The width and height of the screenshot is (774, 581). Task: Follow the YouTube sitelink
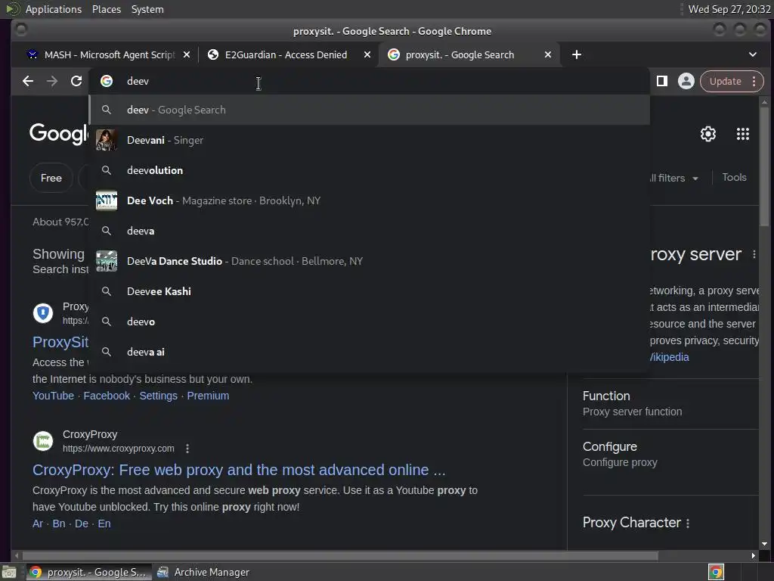[54, 396]
